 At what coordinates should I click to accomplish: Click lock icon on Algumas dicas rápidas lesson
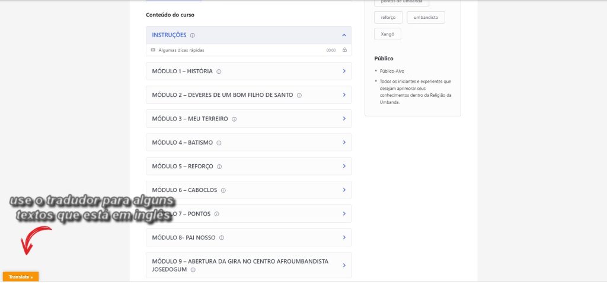tap(344, 50)
